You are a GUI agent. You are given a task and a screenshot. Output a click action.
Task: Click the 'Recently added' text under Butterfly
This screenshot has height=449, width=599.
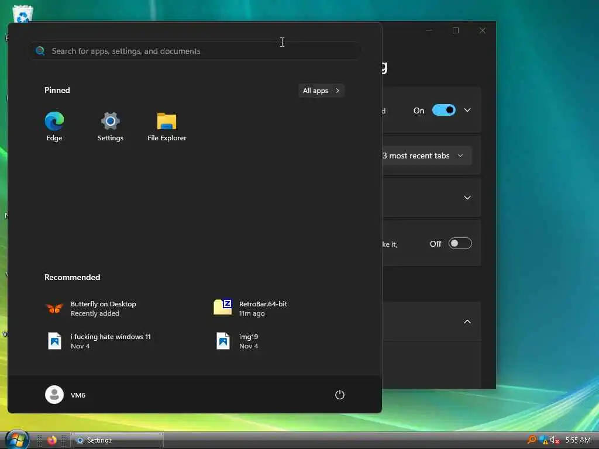95,313
